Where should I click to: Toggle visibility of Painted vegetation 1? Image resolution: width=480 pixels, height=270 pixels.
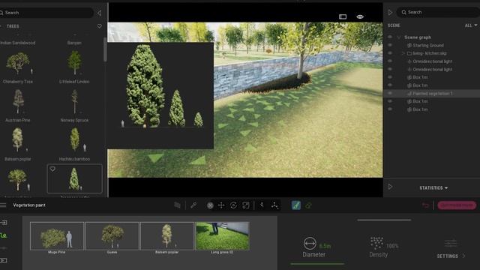pos(390,93)
